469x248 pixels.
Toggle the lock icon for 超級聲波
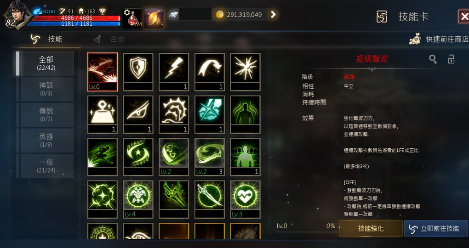[451, 59]
